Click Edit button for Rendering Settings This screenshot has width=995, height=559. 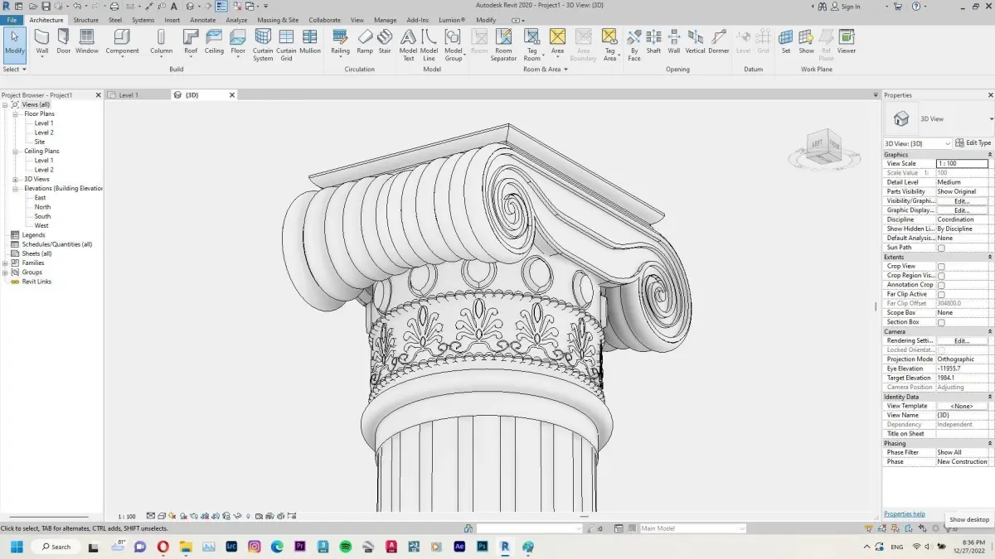point(962,341)
